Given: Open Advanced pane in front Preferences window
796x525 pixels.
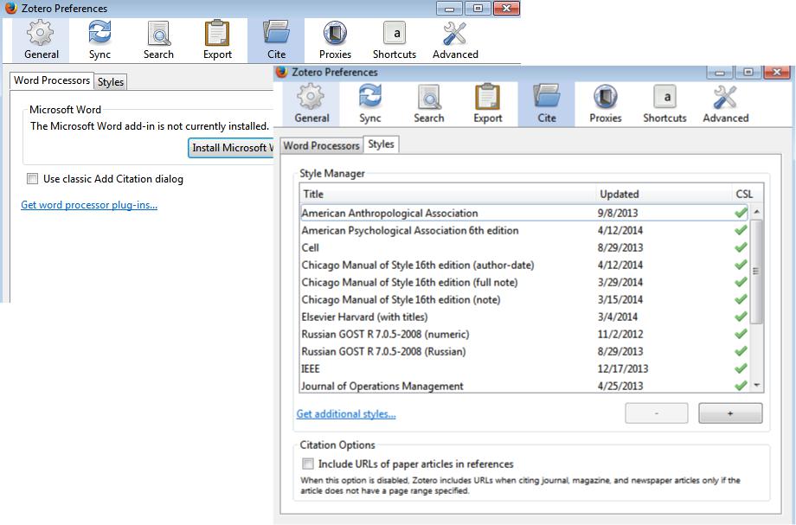Looking at the screenshot, I should [x=726, y=104].
